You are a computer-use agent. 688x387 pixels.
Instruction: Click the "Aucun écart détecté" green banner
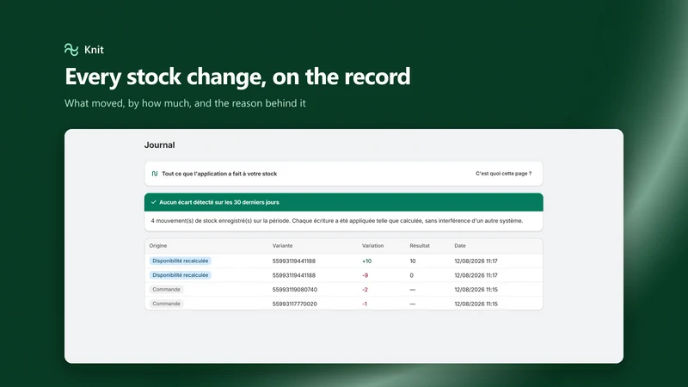(343, 202)
